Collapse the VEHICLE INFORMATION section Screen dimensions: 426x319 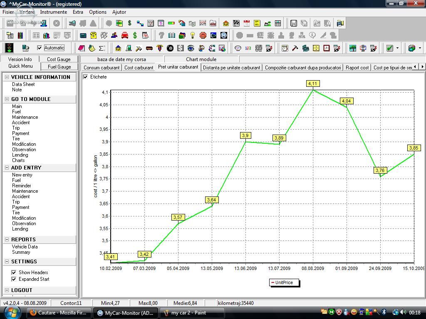(x=7, y=77)
